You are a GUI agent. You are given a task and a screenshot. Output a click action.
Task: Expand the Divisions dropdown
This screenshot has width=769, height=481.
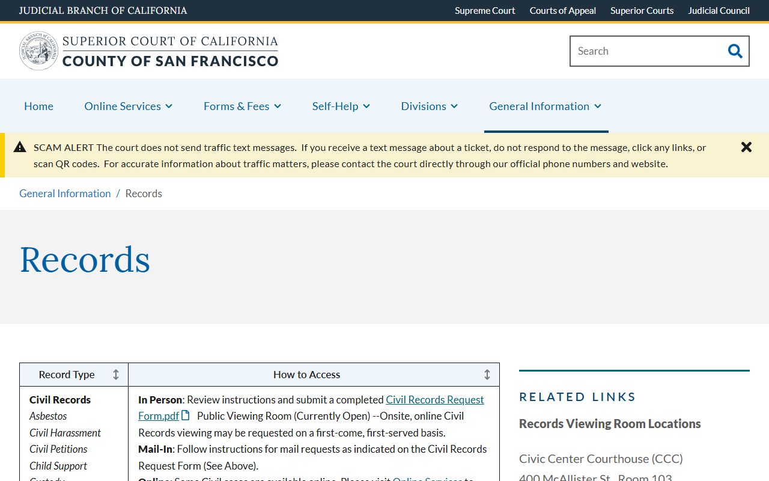coord(430,106)
